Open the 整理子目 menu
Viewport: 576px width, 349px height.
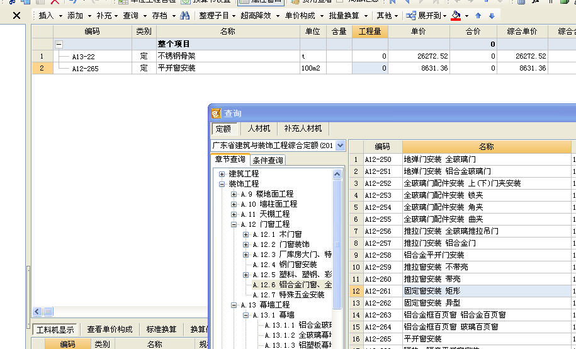[217, 16]
